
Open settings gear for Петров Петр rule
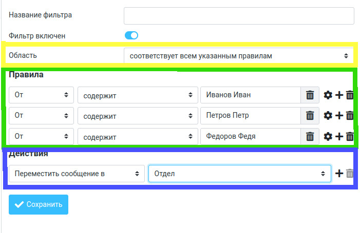point(328,116)
